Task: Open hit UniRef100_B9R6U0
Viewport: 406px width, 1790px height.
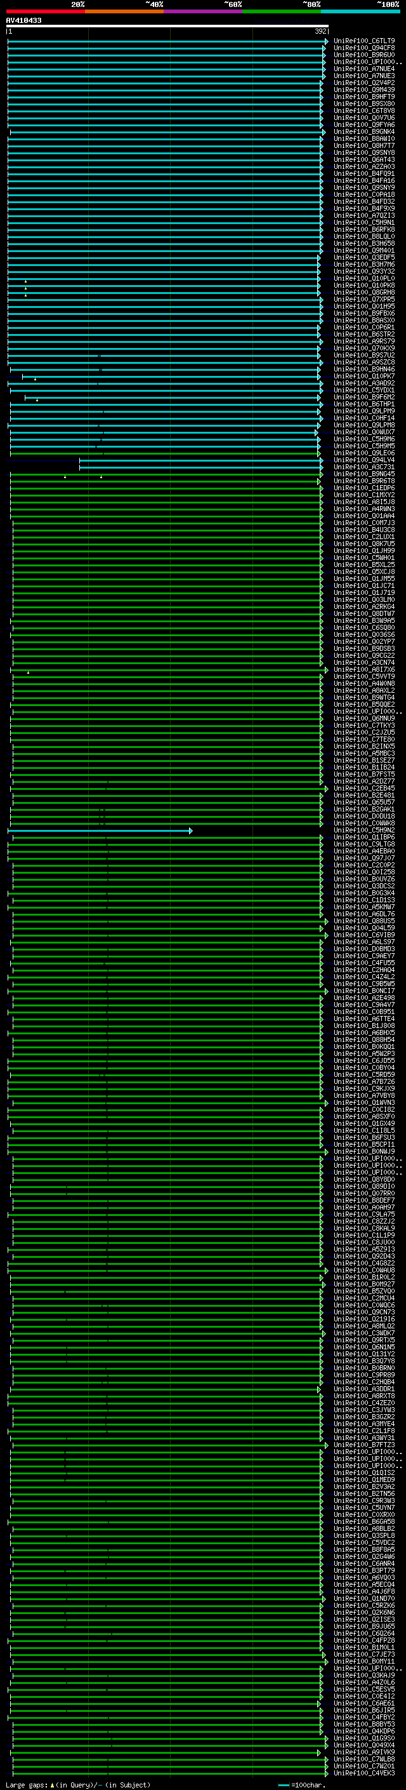Action: (x=364, y=55)
